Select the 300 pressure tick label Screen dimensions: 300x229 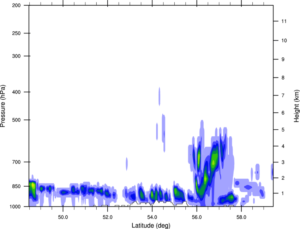[16, 56]
